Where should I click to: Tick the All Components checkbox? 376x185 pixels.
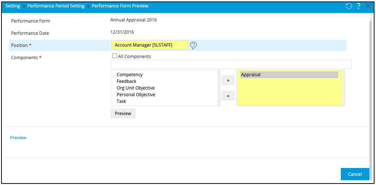point(114,56)
